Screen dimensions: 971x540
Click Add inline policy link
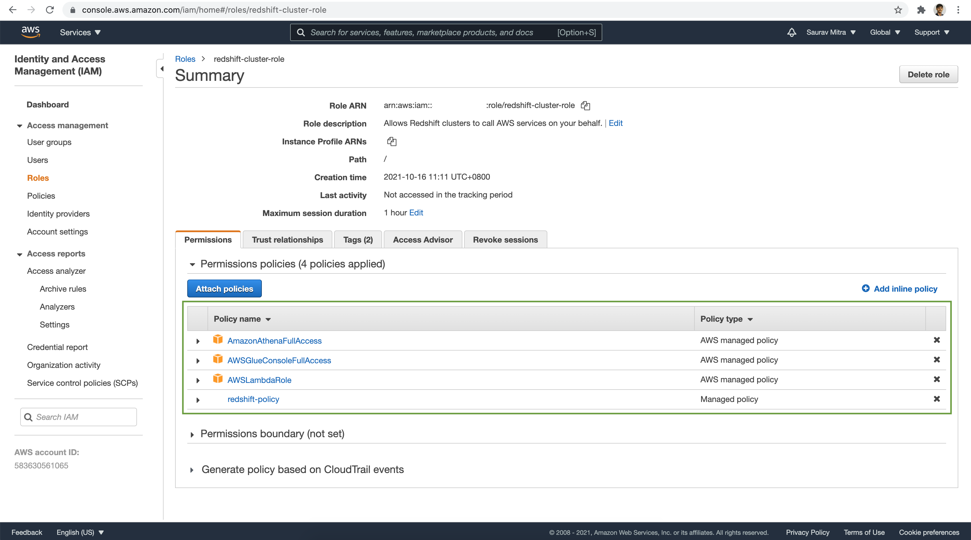click(x=905, y=289)
